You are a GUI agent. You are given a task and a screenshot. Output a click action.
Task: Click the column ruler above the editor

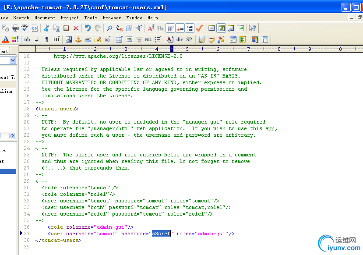point(191,49)
